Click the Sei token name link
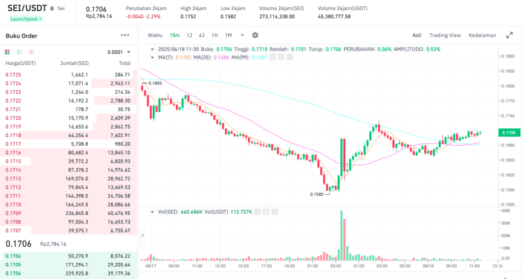The image size is (523, 279). (x=61, y=8)
